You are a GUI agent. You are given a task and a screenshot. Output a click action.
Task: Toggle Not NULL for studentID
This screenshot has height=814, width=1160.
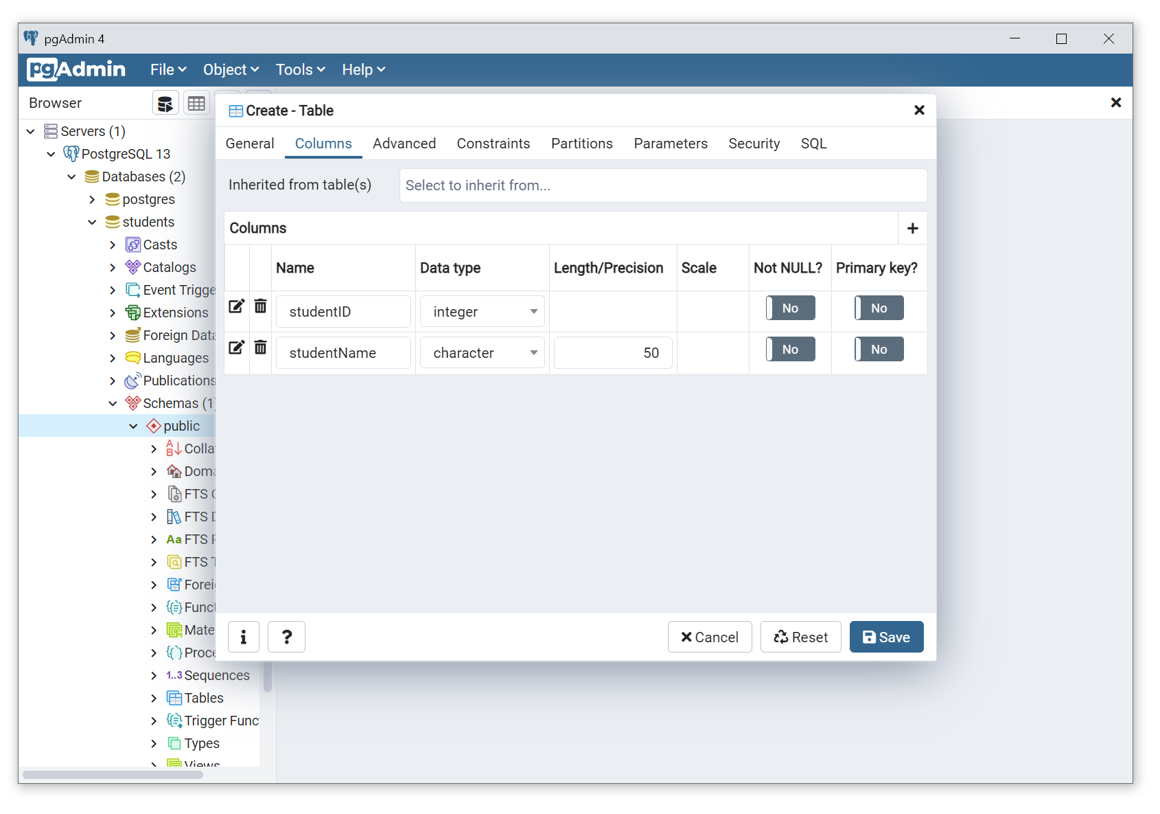(791, 308)
